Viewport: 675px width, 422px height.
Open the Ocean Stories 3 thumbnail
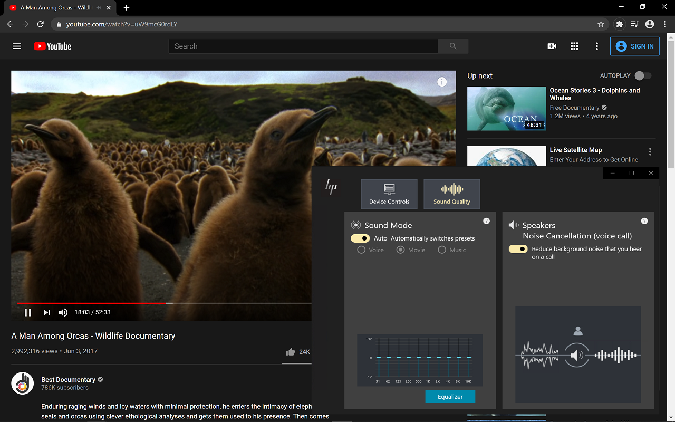pos(506,108)
